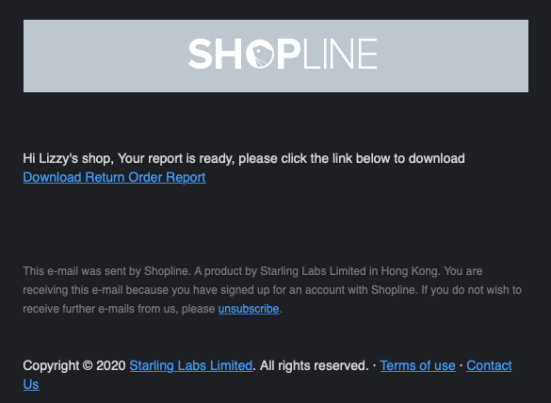
Task: Follow the unsubscribe link
Action: coord(249,309)
